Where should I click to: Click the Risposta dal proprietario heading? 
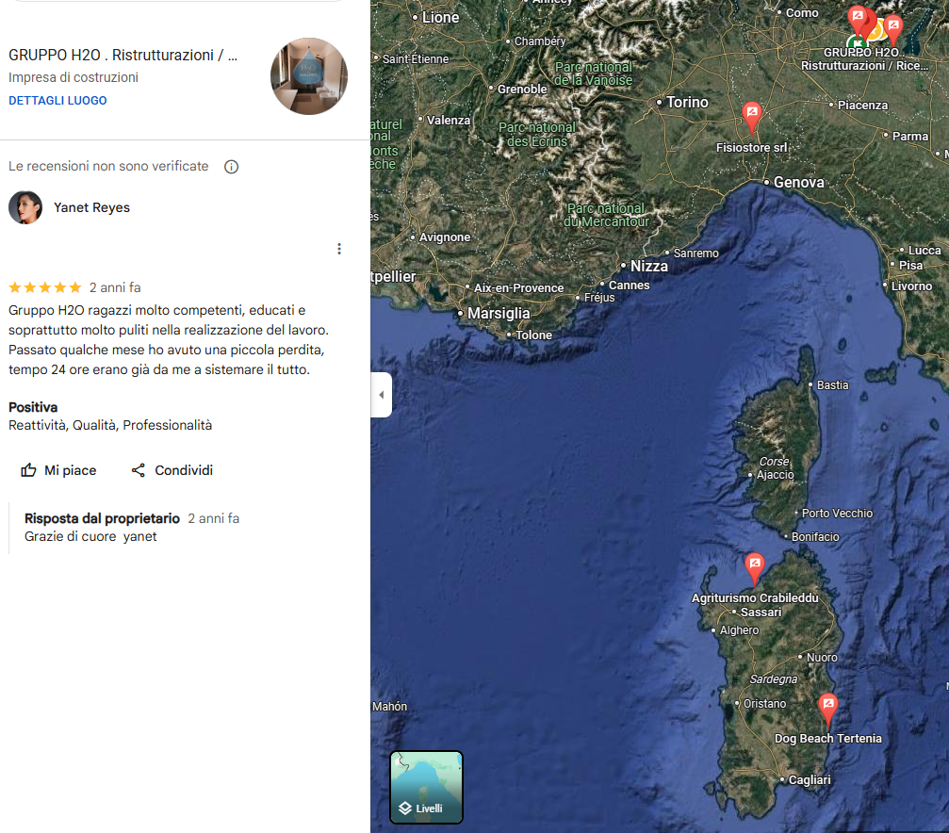point(102,519)
